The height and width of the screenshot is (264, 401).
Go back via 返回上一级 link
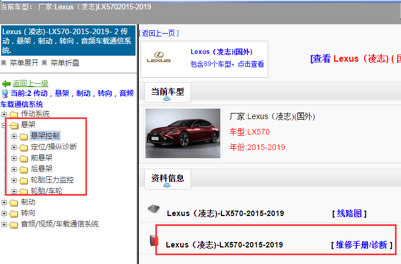tap(30, 83)
